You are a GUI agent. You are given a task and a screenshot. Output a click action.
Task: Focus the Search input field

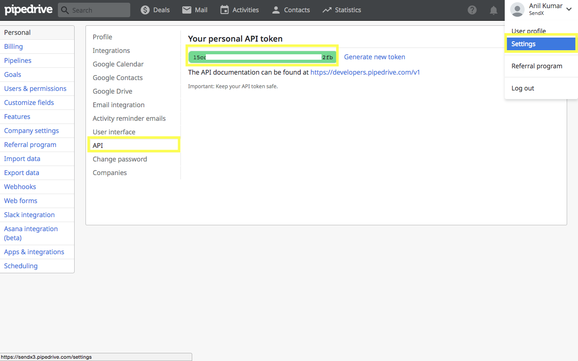94,10
